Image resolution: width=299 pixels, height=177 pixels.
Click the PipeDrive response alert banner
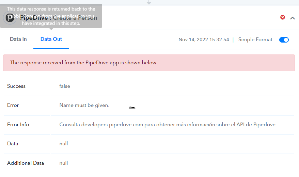[149, 63]
